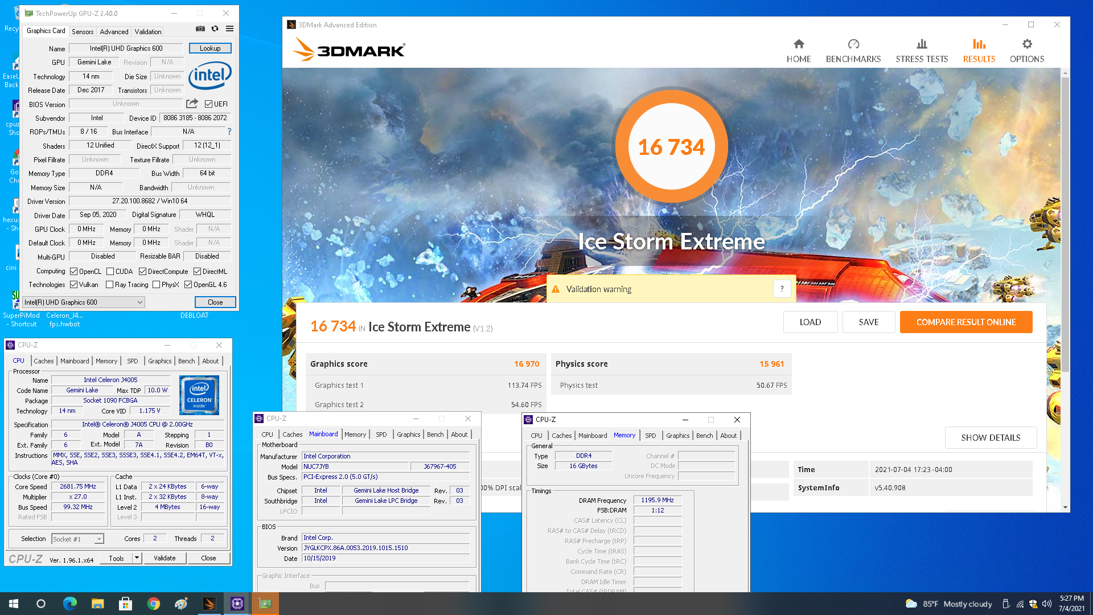1093x615 pixels.
Task: Click the GPU-Z screenshot camera icon
Action: coord(200,28)
